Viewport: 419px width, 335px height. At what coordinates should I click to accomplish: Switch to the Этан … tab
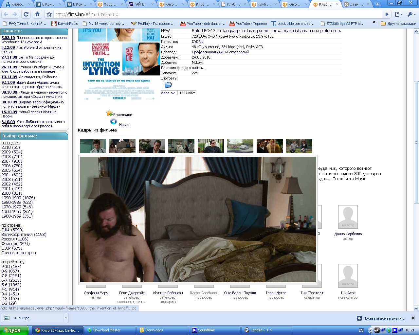tap(356, 4)
